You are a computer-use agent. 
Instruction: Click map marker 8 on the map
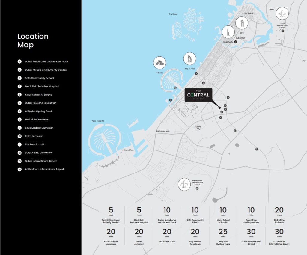point(204,83)
